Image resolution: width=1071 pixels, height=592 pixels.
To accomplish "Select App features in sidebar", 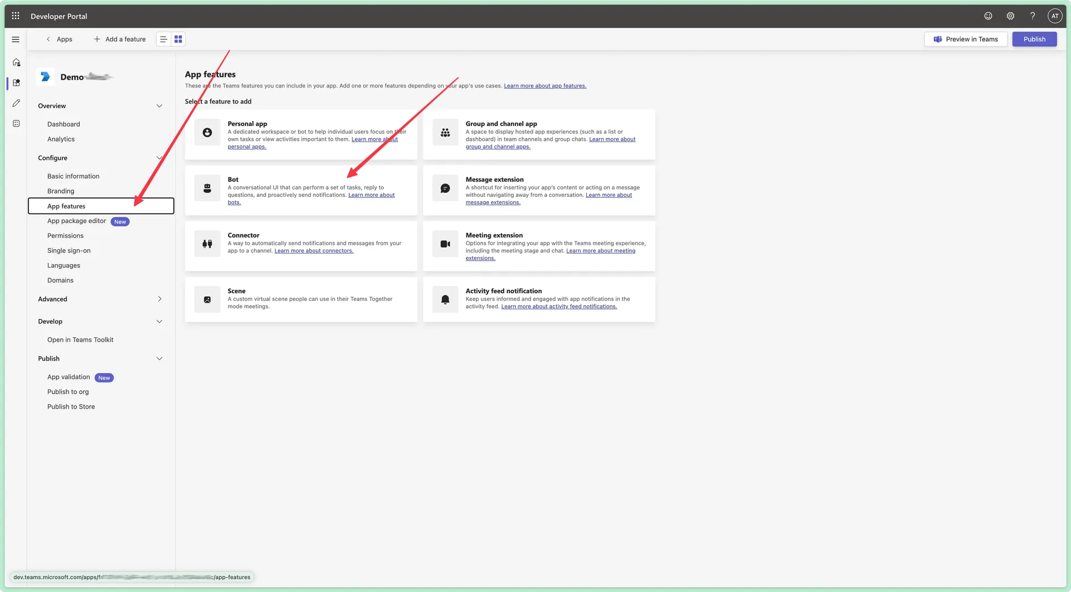I will (x=101, y=206).
